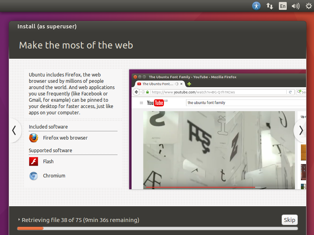314x235 pixels.
Task: Close the Ubuntu Font tab with its x
Action: point(181,84)
